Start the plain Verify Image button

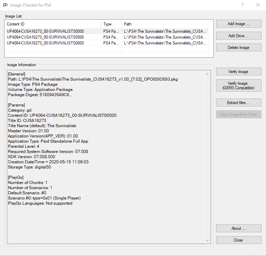point(238,72)
